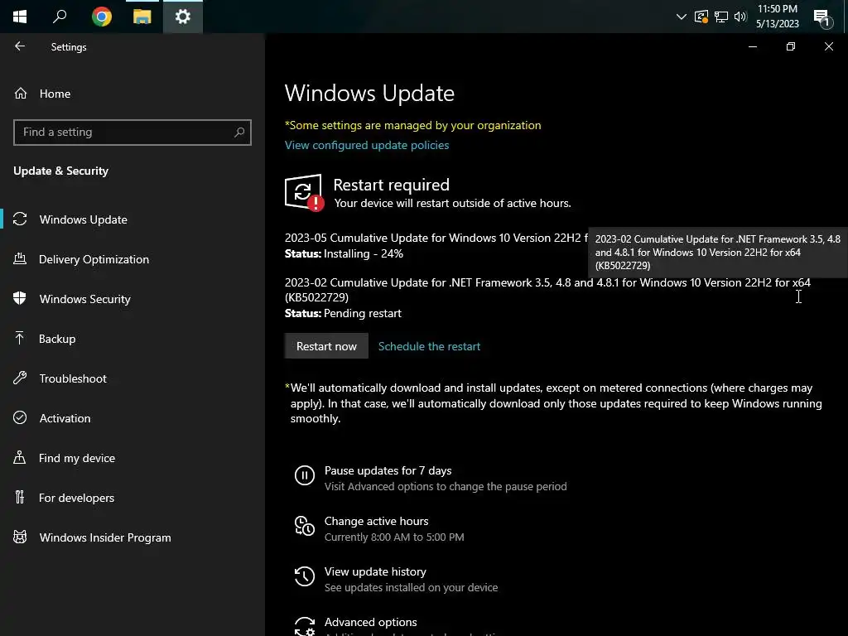Viewport: 848px width, 636px height.
Task: Open View configured update policies link
Action: (x=367, y=145)
